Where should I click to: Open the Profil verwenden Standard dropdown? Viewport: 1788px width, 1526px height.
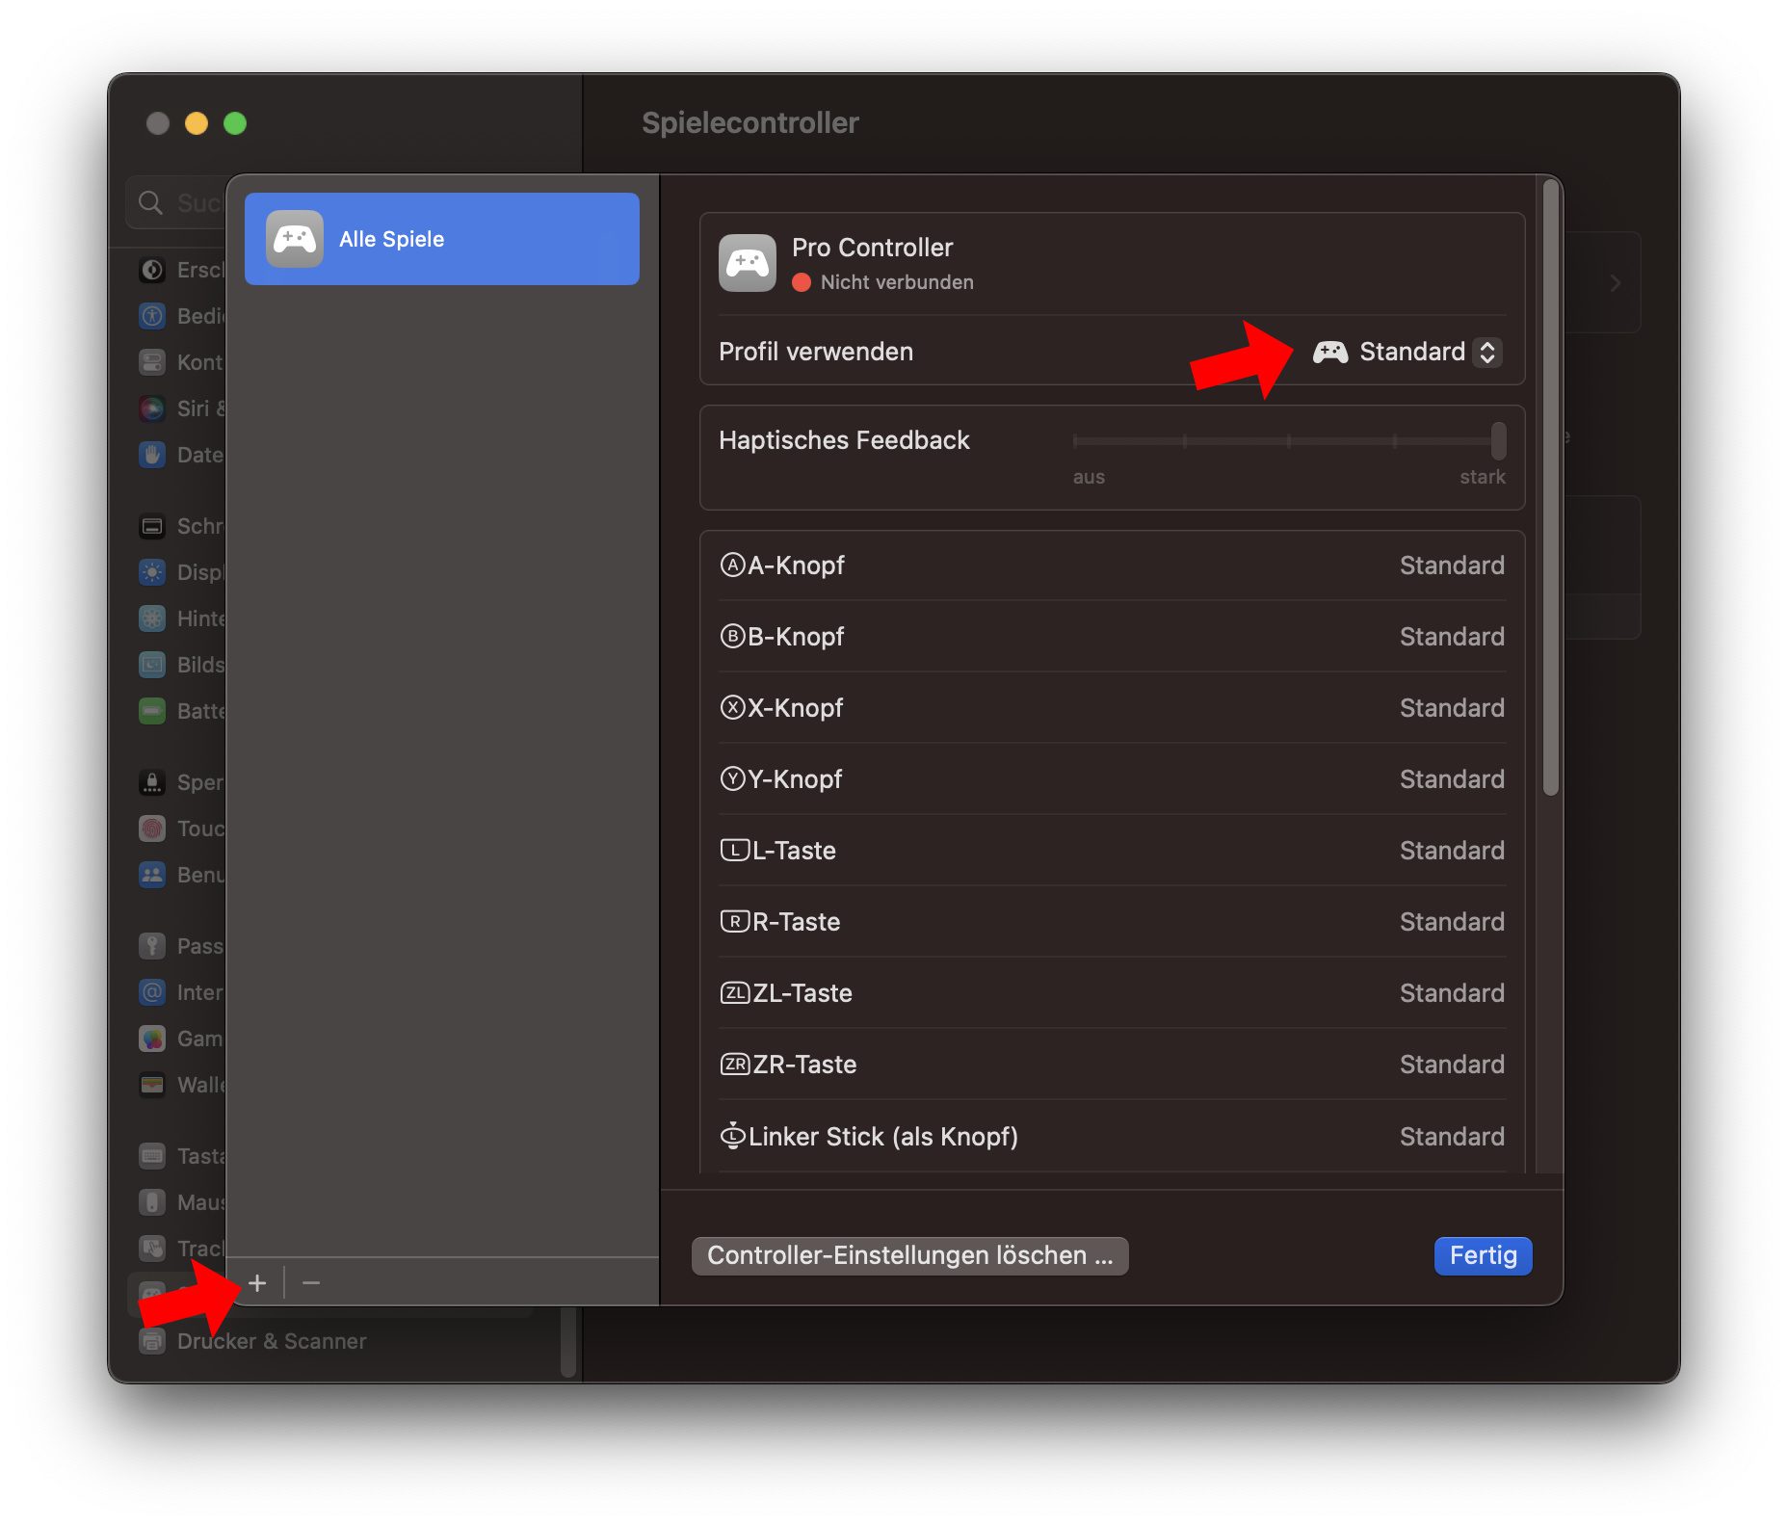pyautogui.click(x=1407, y=352)
